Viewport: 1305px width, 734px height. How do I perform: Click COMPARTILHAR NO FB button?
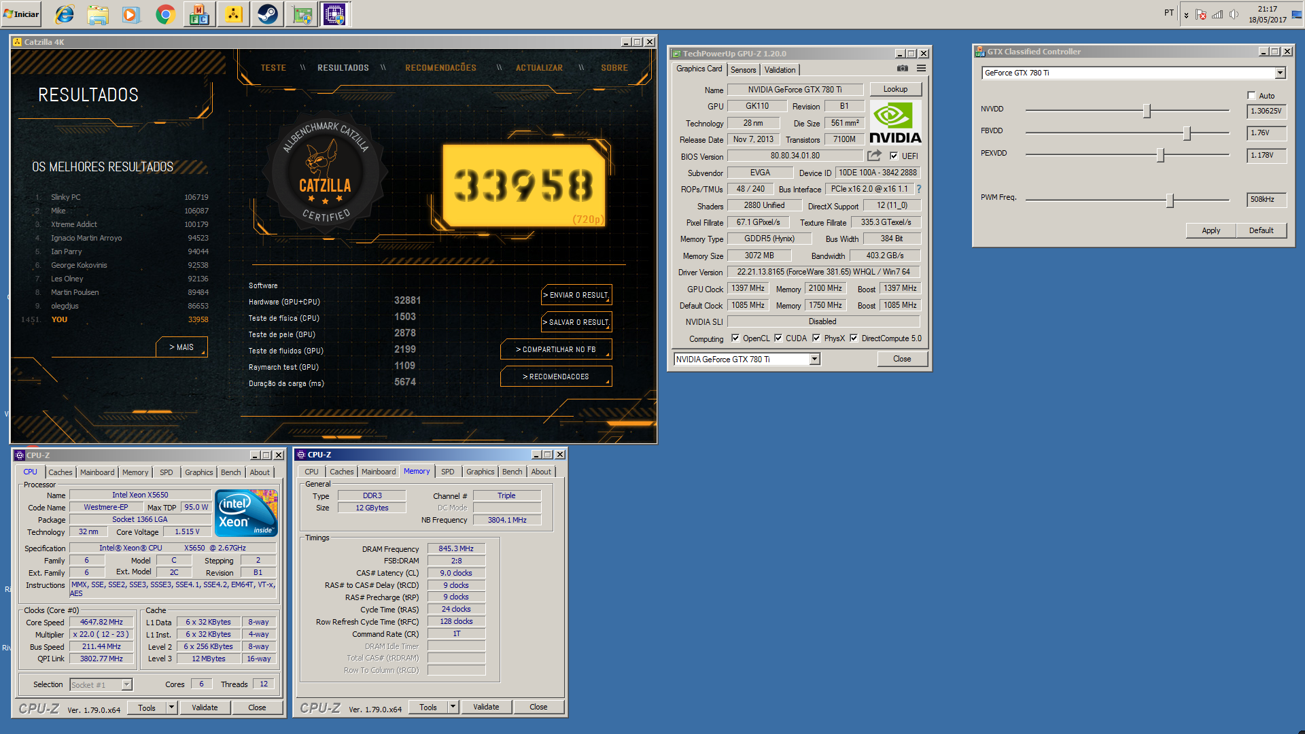pos(556,349)
